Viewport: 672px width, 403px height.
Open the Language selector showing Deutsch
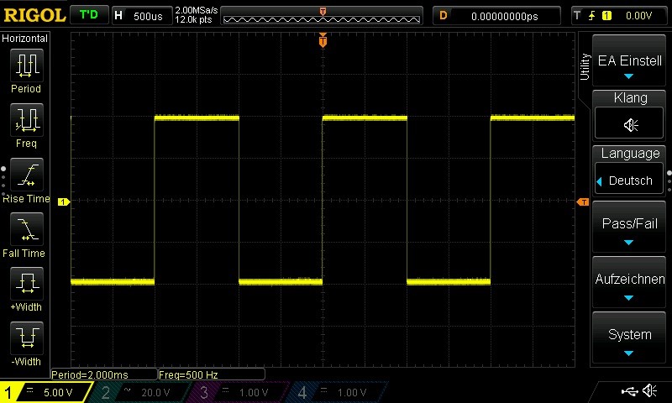tap(630, 181)
